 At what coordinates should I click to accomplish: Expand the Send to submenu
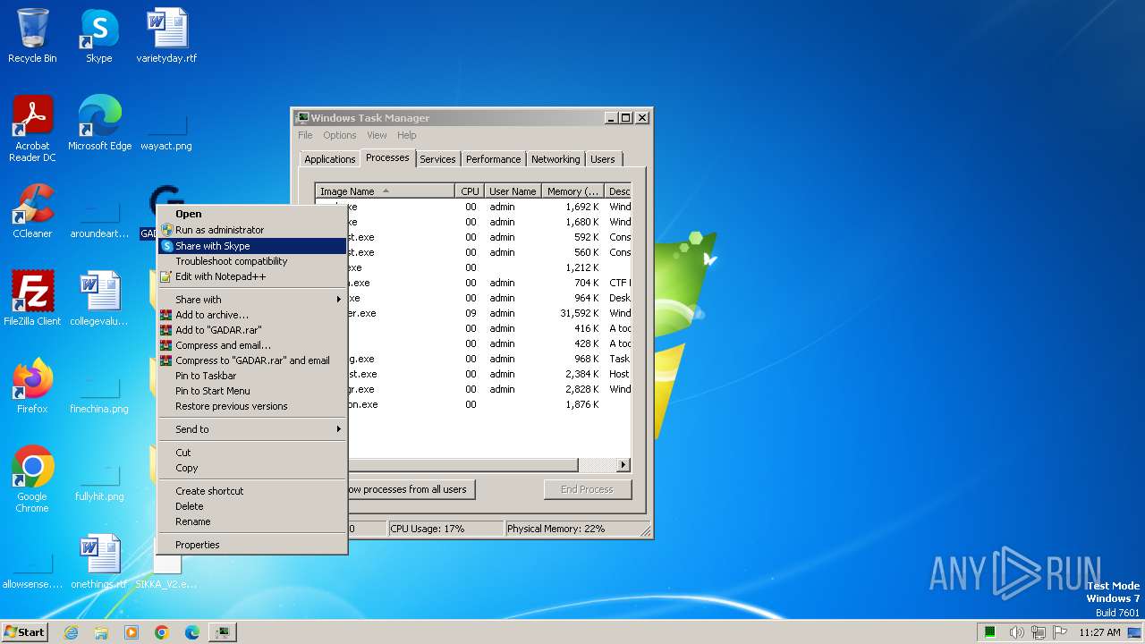252,429
